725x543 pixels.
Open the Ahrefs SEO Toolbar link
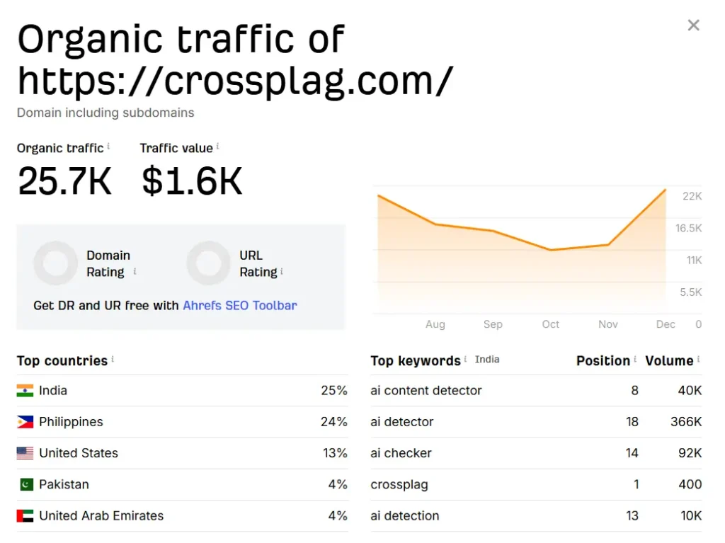240,306
